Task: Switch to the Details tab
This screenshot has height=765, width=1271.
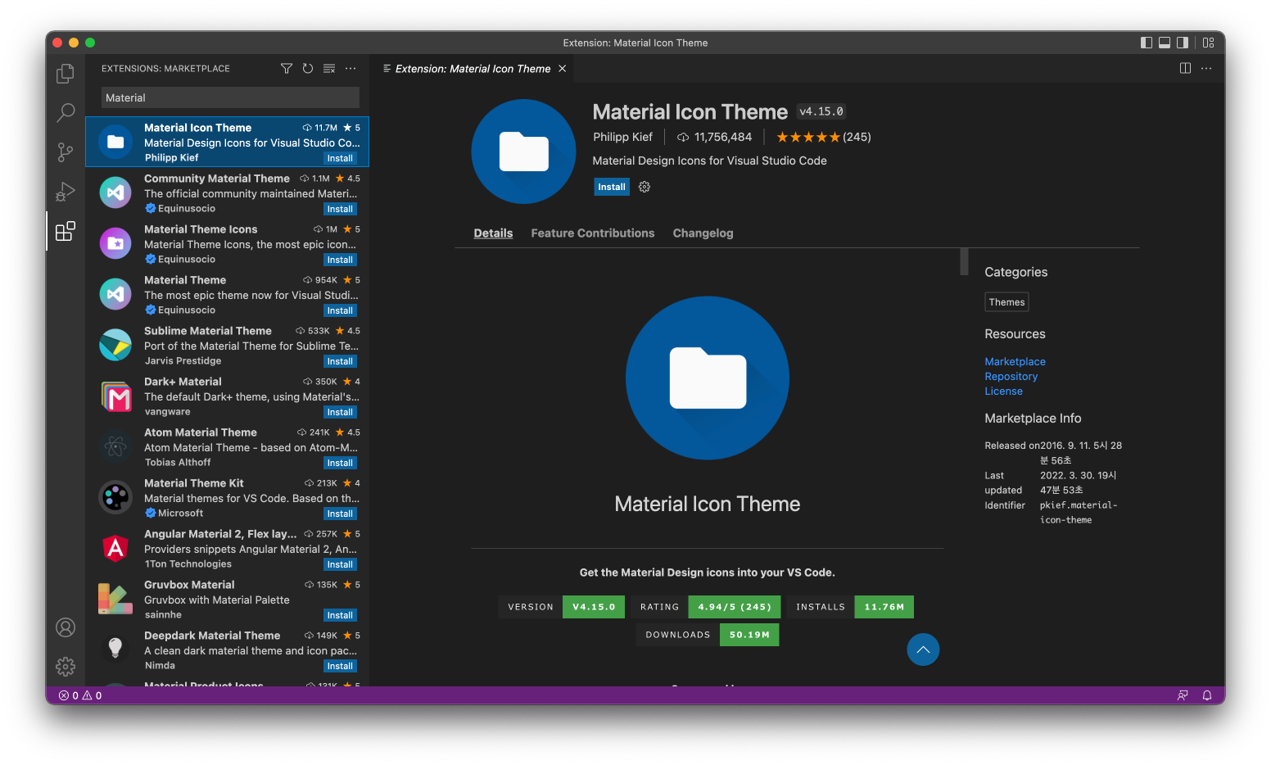Action: tap(493, 233)
